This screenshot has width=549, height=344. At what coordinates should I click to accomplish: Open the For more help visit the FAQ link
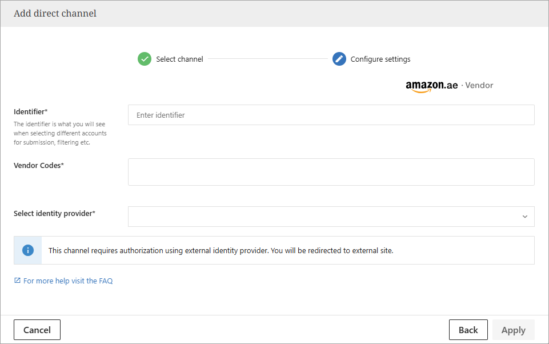tap(68, 281)
